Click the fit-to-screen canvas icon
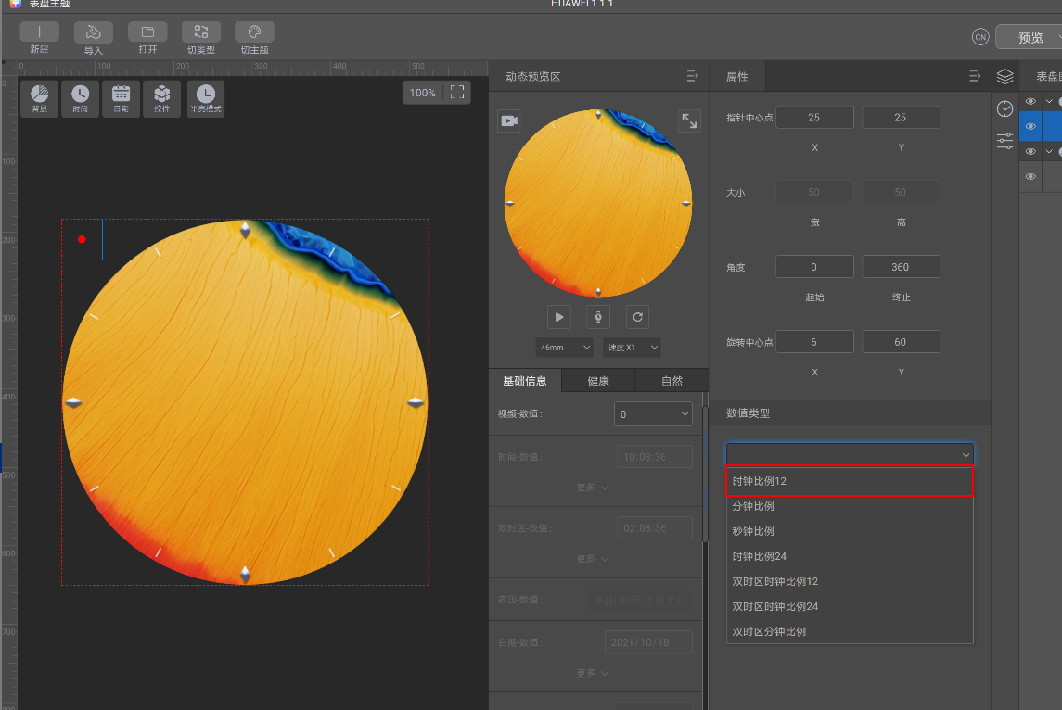This screenshot has height=710, width=1062. click(456, 93)
